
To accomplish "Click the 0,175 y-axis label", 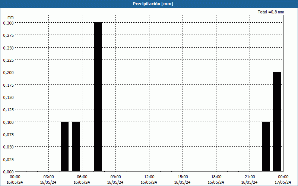I will (8, 85).
